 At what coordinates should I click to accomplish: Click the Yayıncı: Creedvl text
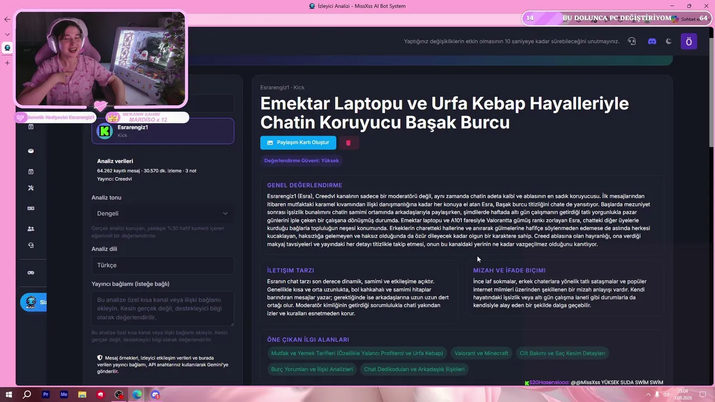pos(115,179)
